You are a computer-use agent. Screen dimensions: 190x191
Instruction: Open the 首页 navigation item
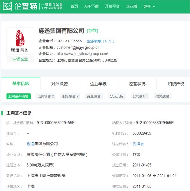tap(74, 6)
